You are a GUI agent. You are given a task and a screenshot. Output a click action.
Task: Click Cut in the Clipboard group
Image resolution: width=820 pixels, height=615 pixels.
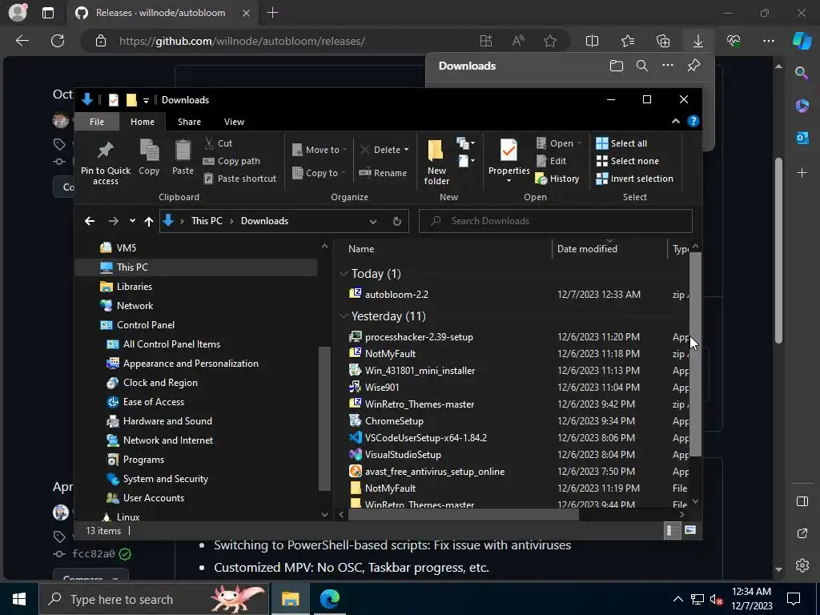[218, 143]
